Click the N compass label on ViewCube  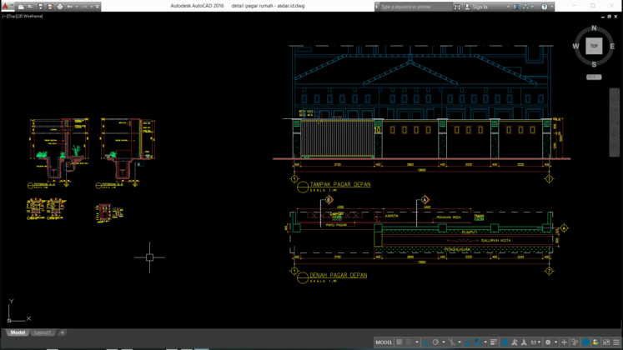(594, 28)
